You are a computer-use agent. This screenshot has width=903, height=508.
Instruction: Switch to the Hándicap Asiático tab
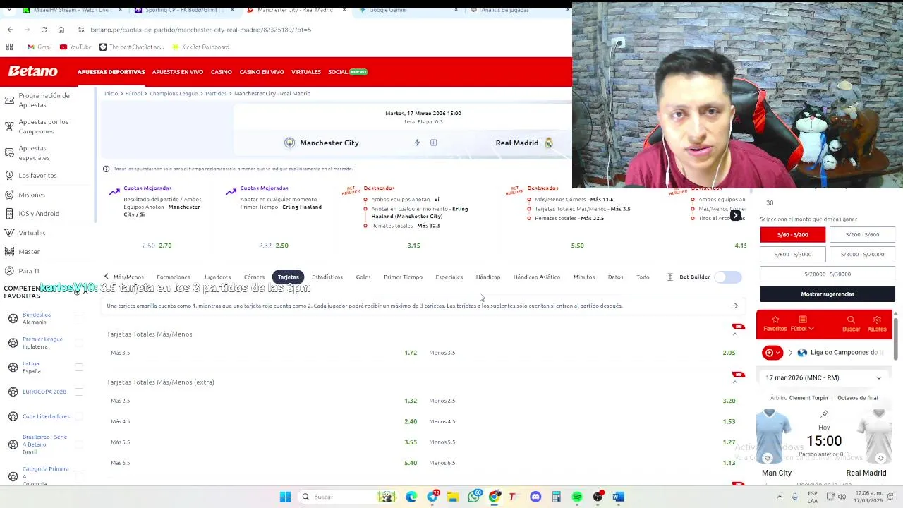537,277
